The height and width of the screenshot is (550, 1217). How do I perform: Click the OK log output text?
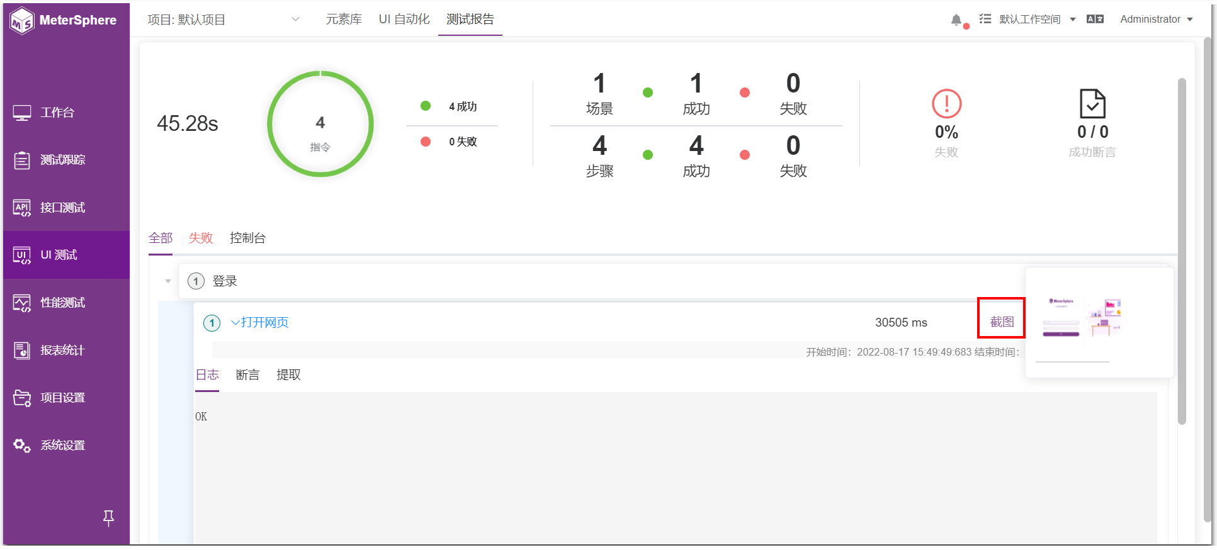[201, 417]
